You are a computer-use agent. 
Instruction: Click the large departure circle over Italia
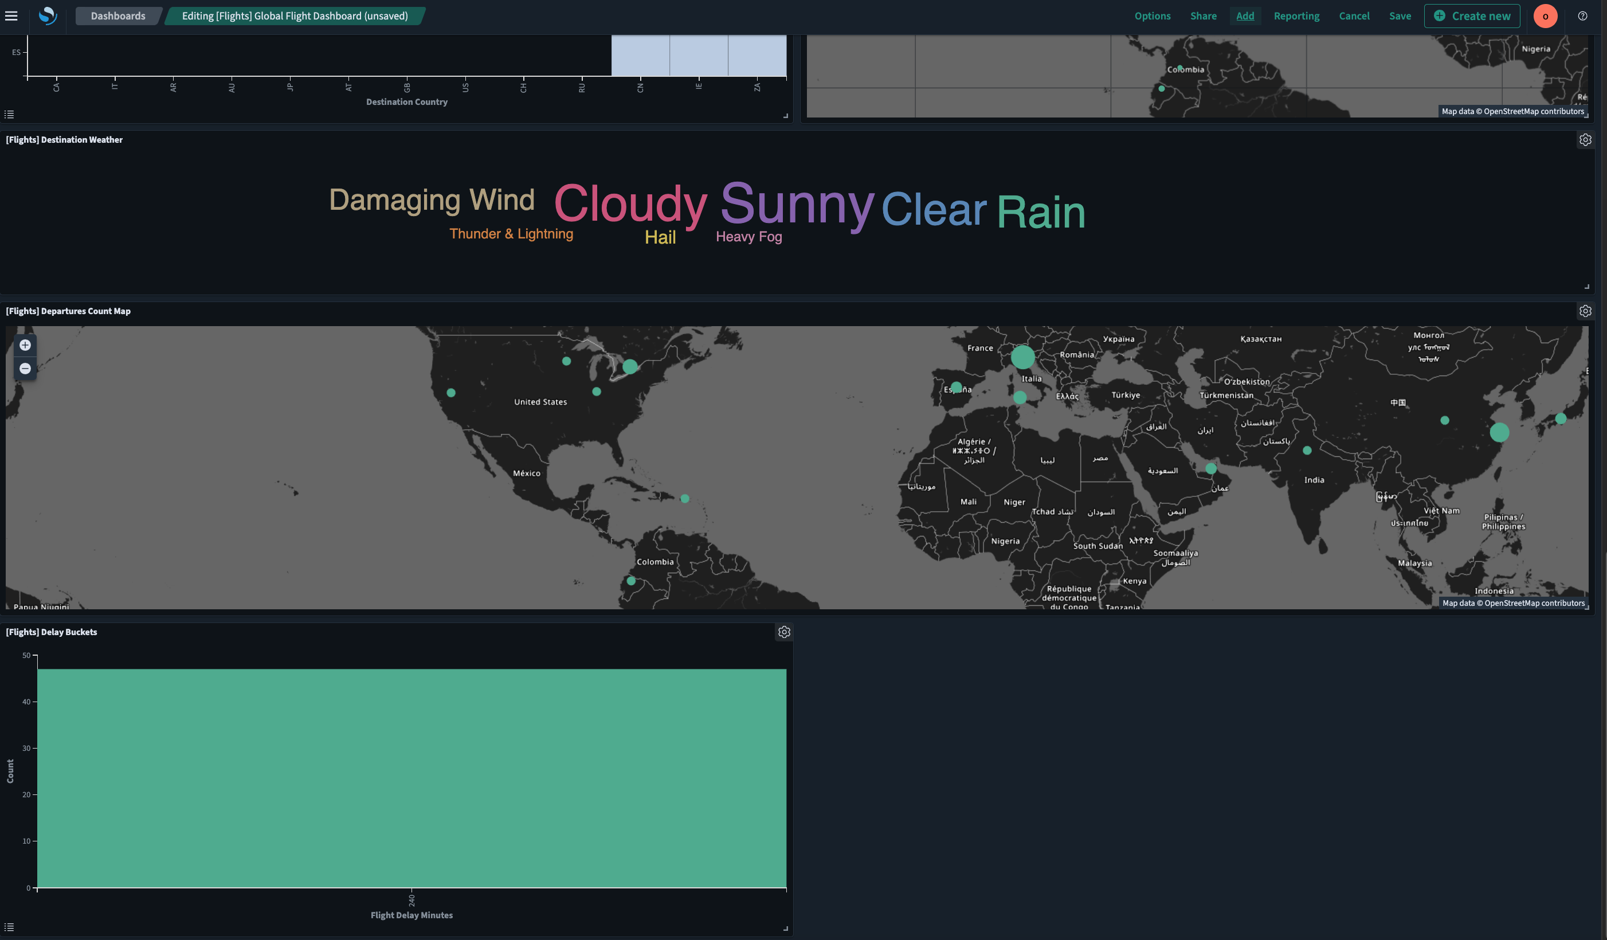tap(1022, 357)
